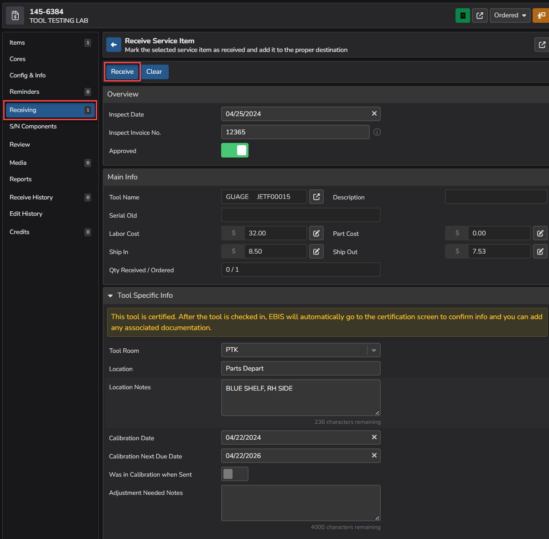Open the Ordered status dropdown
Viewport: 549px width, 539px height.
[510, 15]
